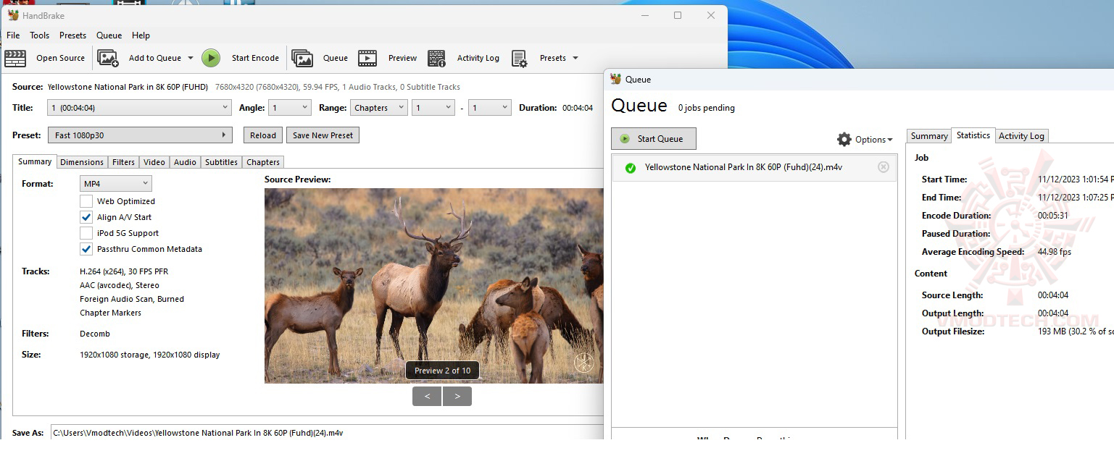Image resolution: width=1114 pixels, height=469 pixels.
Task: Click the Reload button
Action: pos(263,135)
